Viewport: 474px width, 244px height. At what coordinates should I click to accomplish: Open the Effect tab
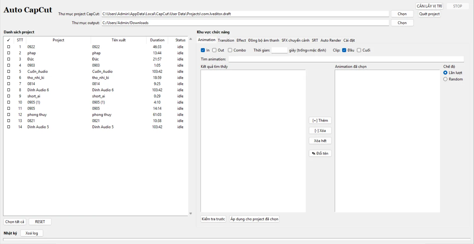[x=241, y=40]
